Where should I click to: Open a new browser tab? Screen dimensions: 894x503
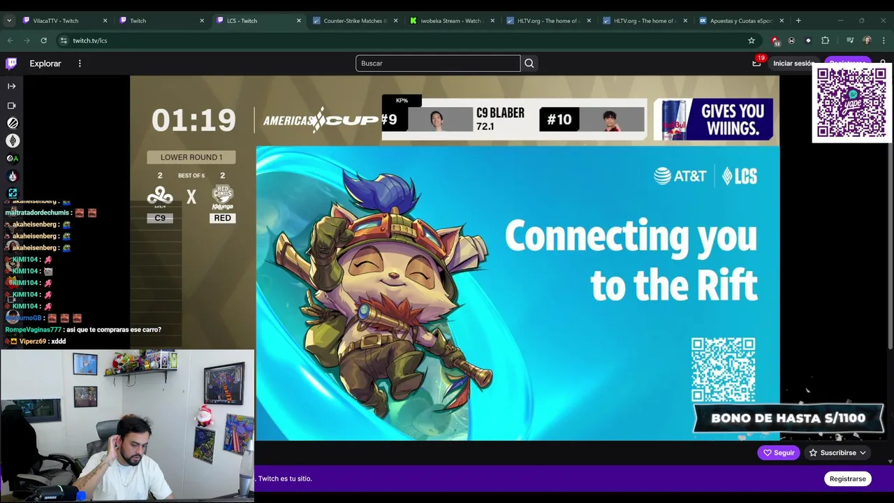(798, 21)
